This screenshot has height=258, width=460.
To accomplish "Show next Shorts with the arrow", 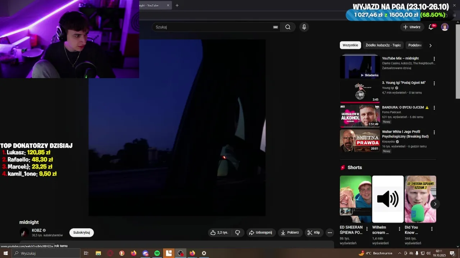I will [x=435, y=204].
